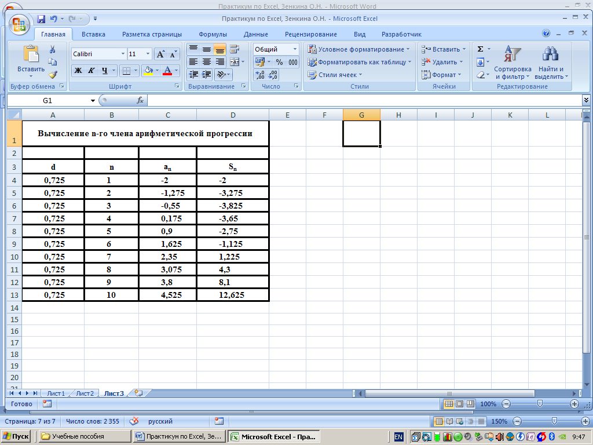The image size is (593, 445).
Task: Increase font size with large A button
Action: click(x=160, y=54)
